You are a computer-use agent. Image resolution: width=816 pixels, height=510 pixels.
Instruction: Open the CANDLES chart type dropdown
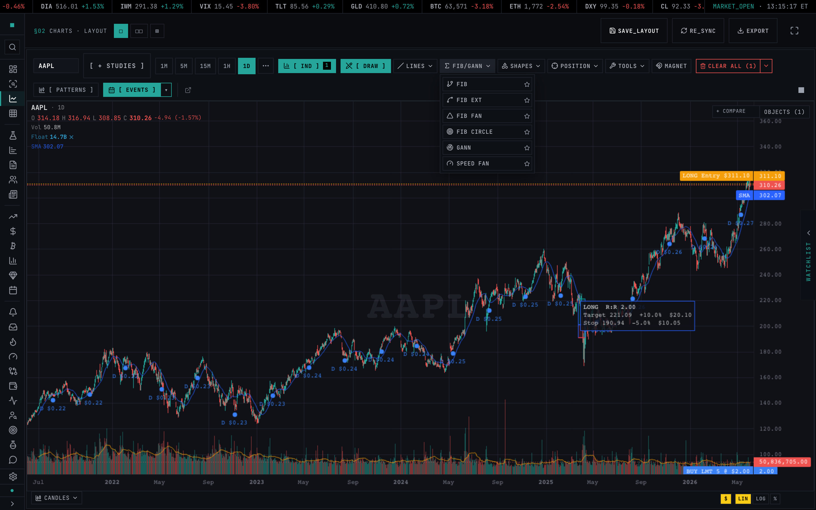[x=57, y=498]
